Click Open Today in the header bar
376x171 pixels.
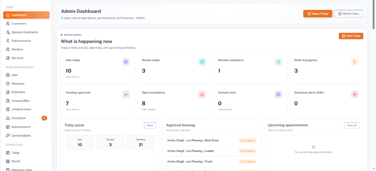tap(318, 14)
